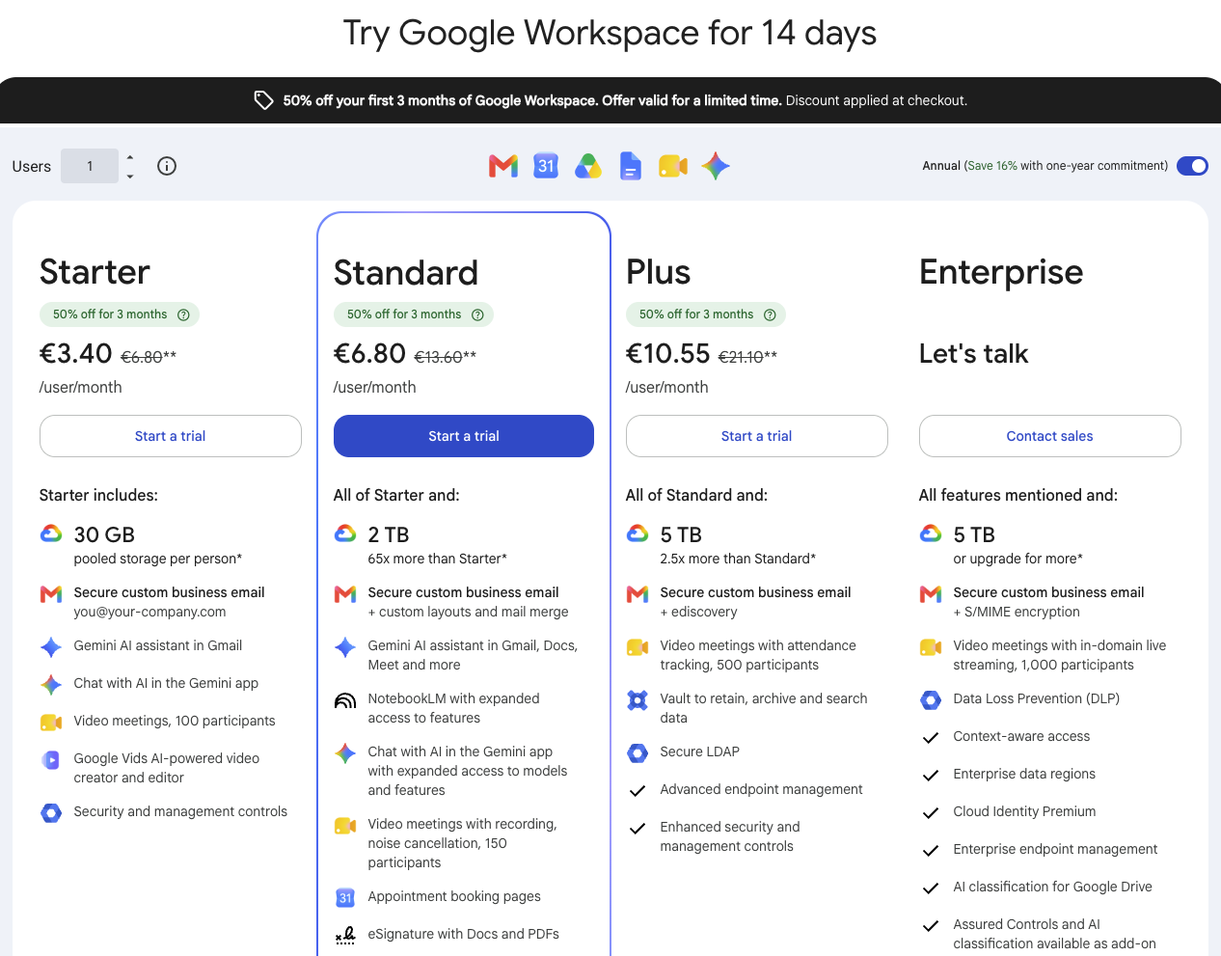Click the Google Drive icon in the app row
Viewport: 1221px width, 956px height.
(588, 166)
